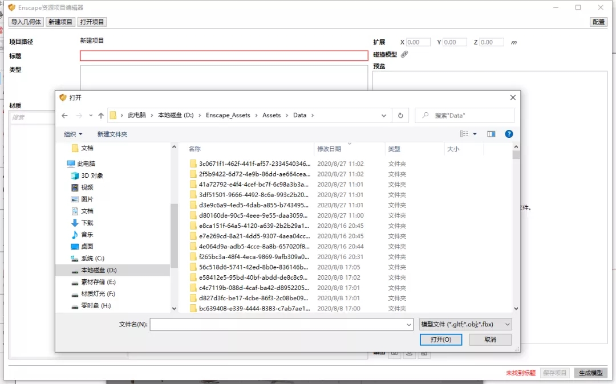This screenshot has width=616, height=384.
Task: Click Open Project toolbar button
Action: [x=92, y=22]
